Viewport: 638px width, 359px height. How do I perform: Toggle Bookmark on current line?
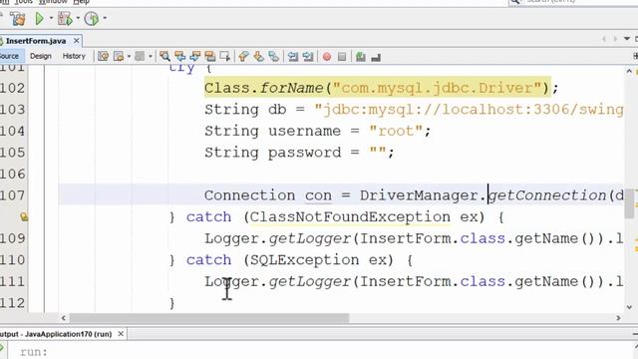(x=274, y=56)
